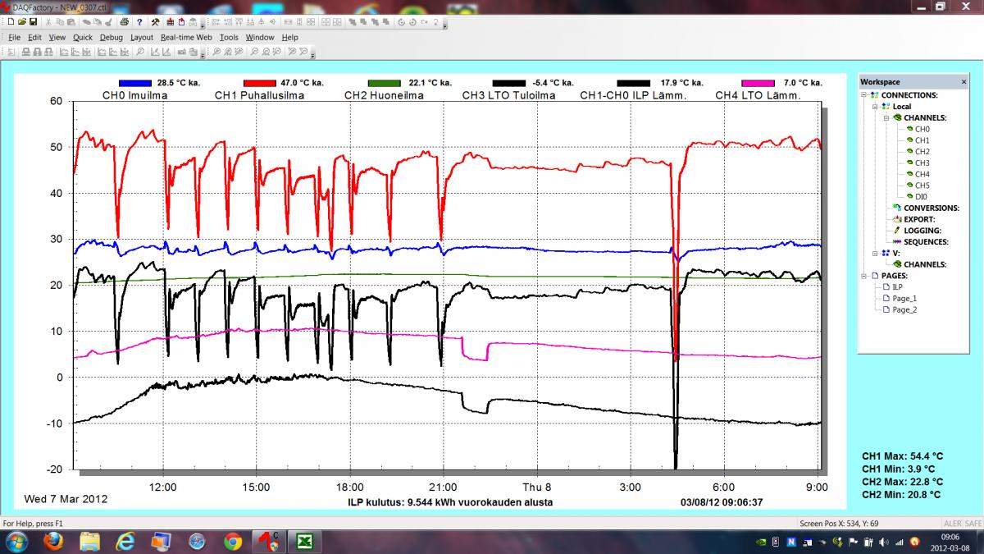The width and height of the screenshot is (984, 554).
Task: Collapse the PAGES tree node
Action: 863,276
